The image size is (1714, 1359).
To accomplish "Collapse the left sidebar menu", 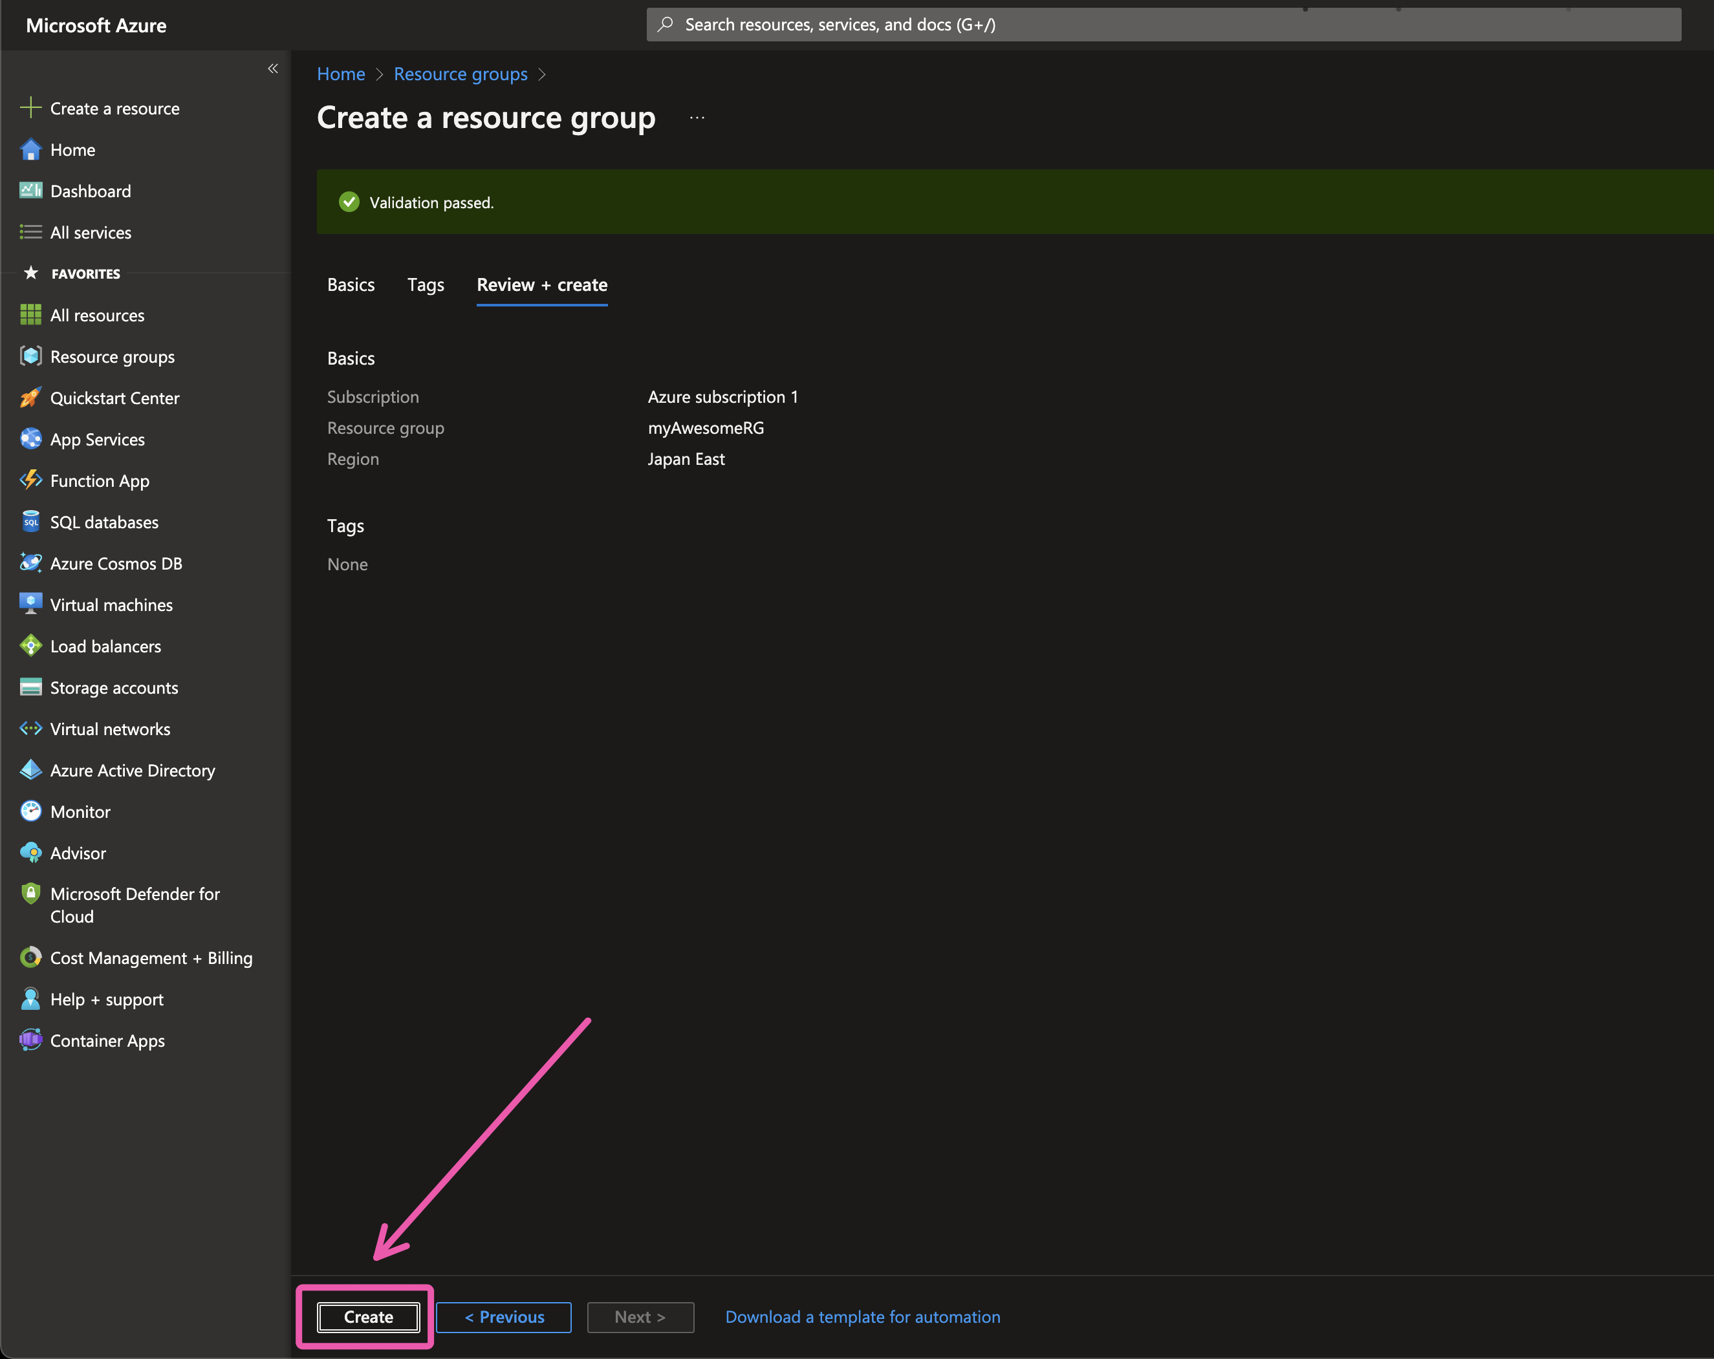I will 273,69.
